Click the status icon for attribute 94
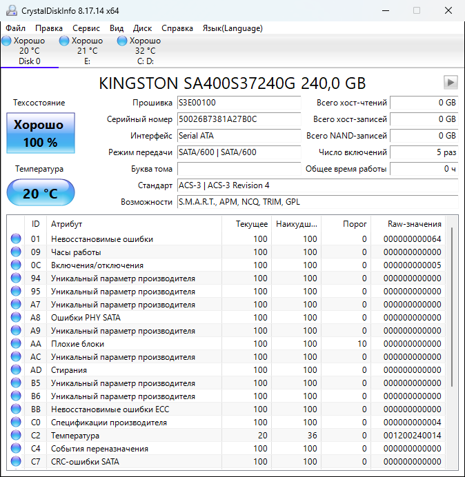Screen dimensions: 465x477 (x=16, y=278)
